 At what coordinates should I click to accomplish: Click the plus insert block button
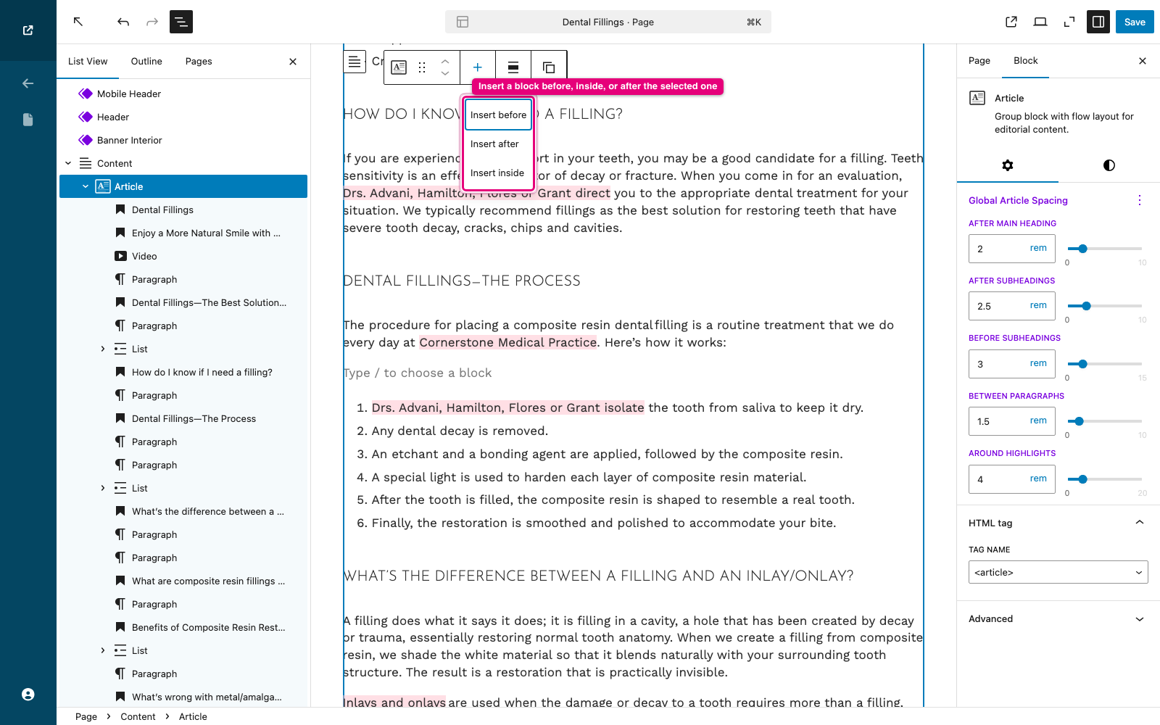478,67
